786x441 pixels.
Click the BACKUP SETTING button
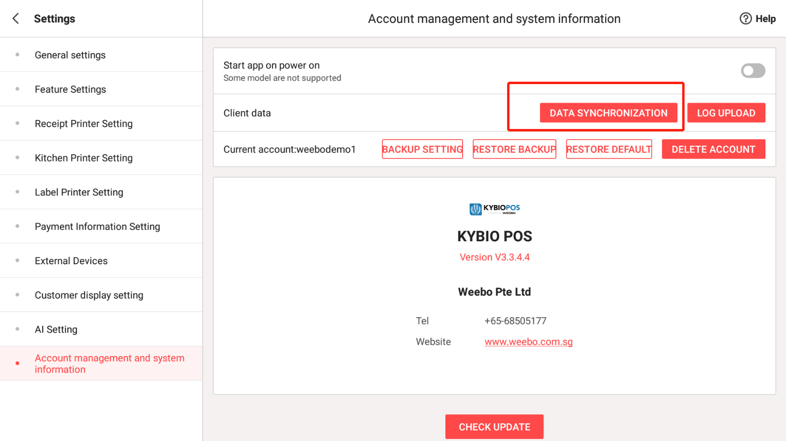pyautogui.click(x=422, y=149)
